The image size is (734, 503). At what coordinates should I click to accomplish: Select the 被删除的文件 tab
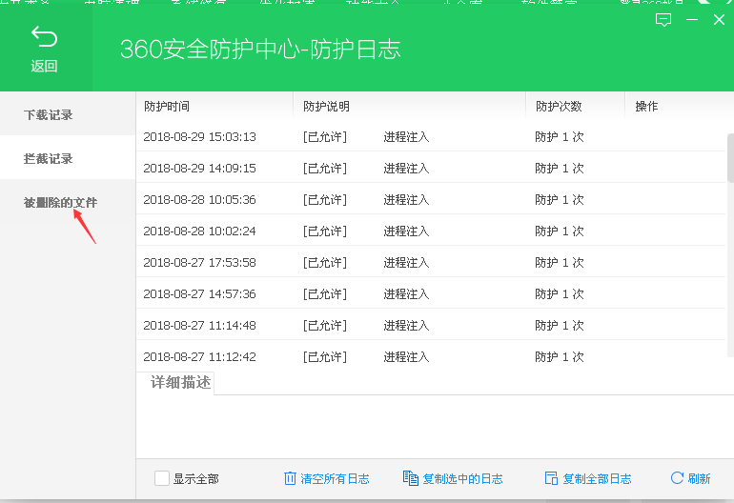pyautogui.click(x=60, y=202)
